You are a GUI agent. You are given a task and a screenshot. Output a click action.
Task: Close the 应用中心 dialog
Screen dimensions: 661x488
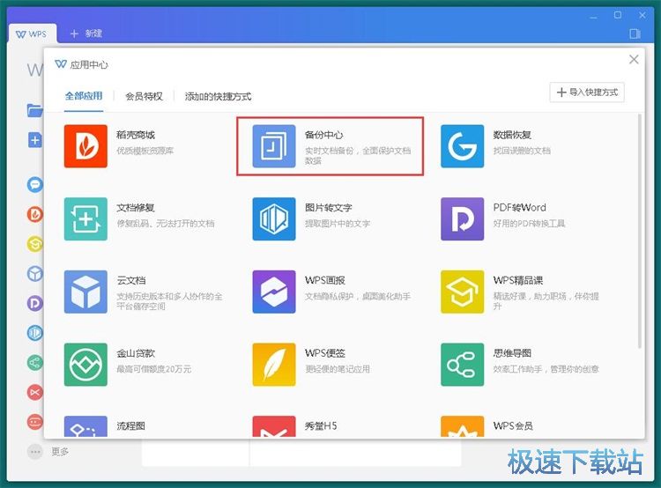tap(634, 59)
